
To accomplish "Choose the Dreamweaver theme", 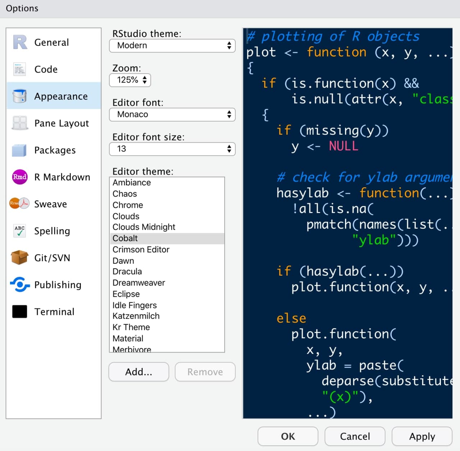I will pos(167,283).
